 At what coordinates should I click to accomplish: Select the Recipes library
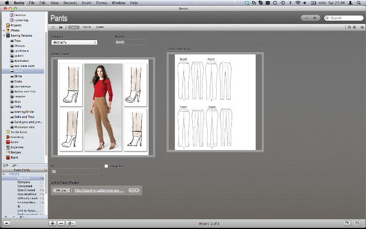click(x=15, y=153)
